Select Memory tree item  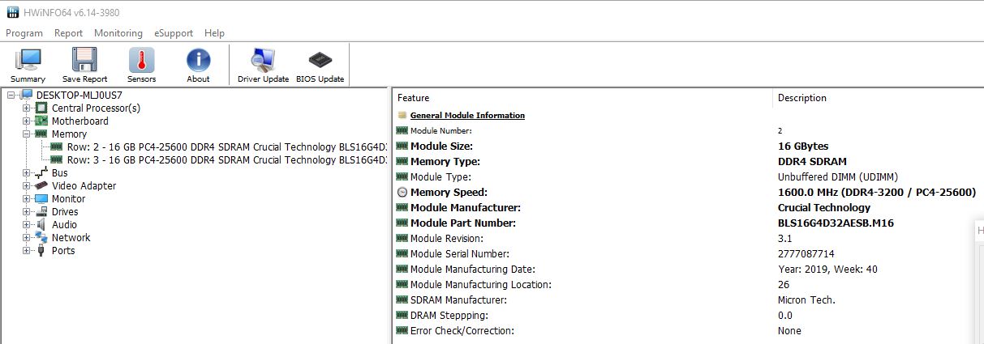tap(69, 134)
